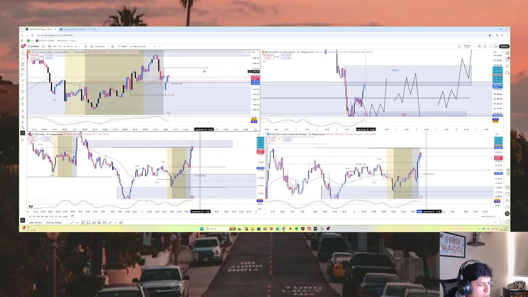Redo the last chart action
The width and height of the screenshot is (528, 297).
pos(160,46)
